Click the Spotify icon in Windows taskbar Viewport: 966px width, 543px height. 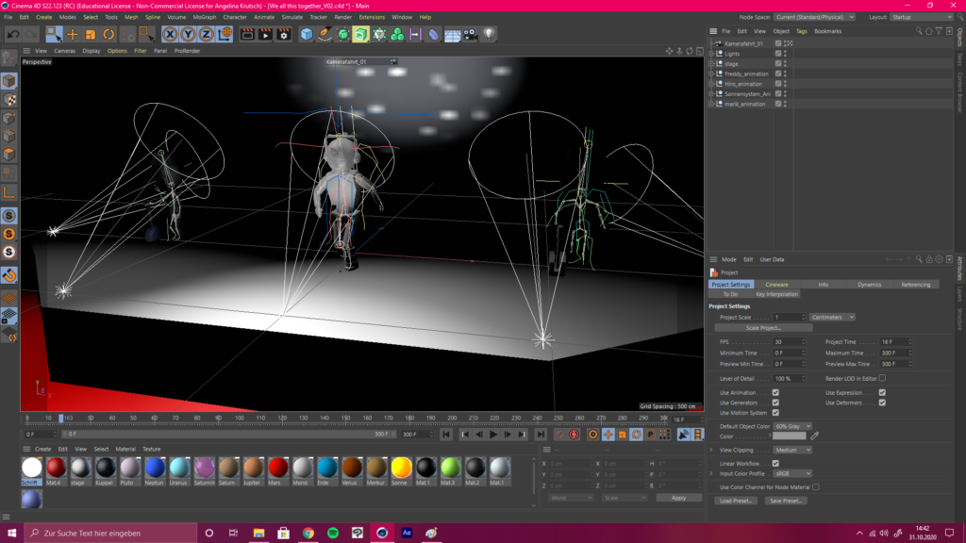tap(333, 533)
